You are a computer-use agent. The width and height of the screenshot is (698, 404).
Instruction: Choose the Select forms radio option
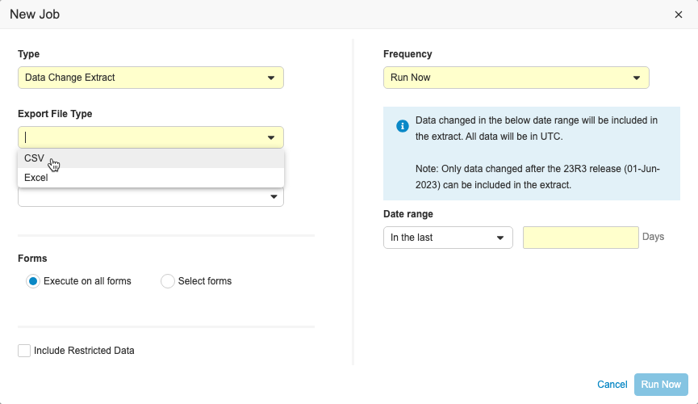click(x=168, y=281)
